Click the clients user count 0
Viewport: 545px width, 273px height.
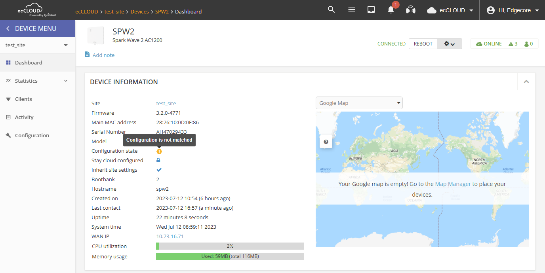point(528,44)
